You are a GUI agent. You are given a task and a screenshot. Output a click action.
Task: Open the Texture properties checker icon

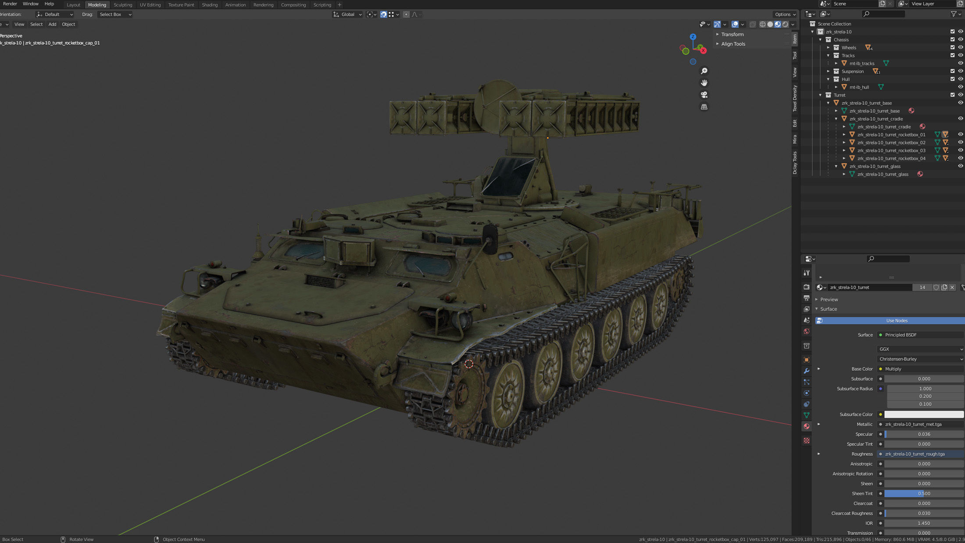[x=806, y=440]
